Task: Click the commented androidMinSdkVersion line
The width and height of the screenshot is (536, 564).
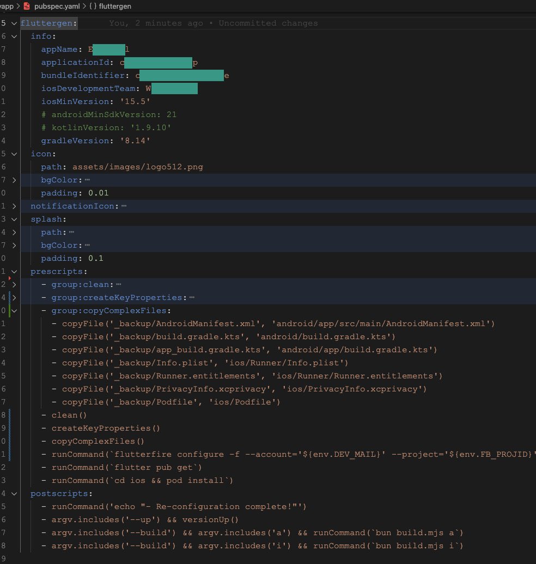Action: [x=109, y=114]
